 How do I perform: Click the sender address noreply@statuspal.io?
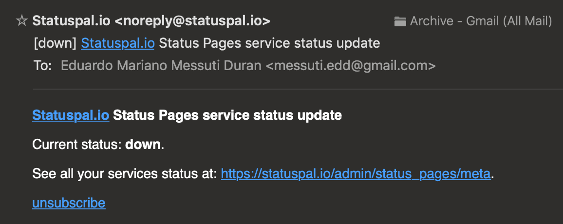click(192, 21)
